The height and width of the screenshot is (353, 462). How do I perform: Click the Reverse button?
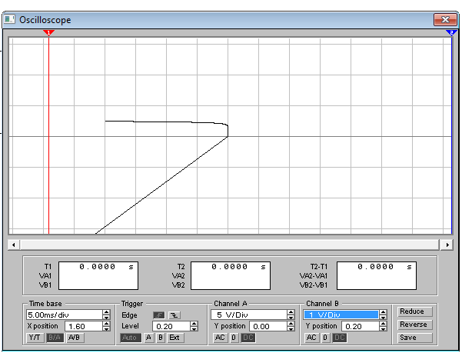(415, 325)
